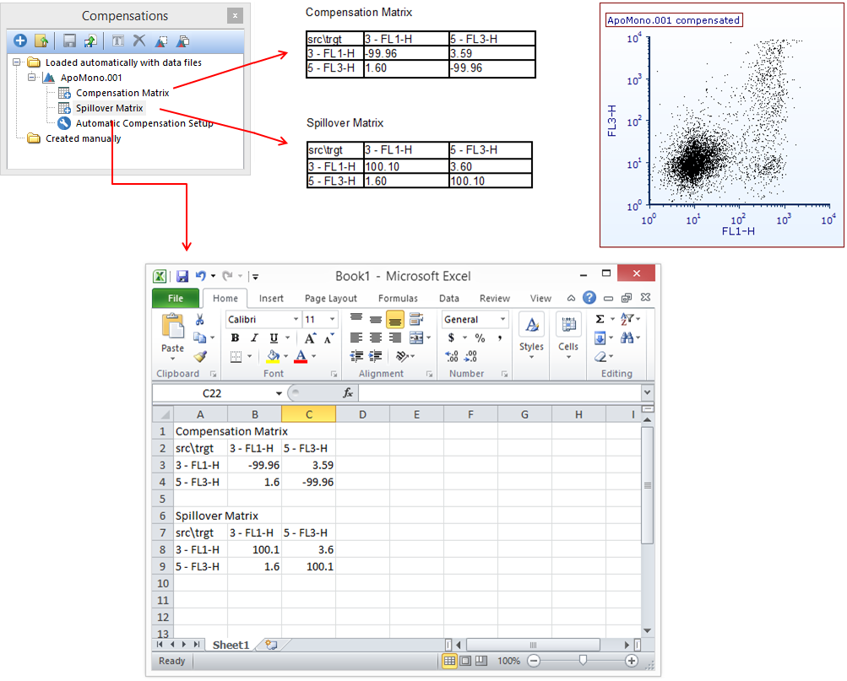This screenshot has width=847, height=681.
Task: Click the Name Box showing C22
Action: 217,393
